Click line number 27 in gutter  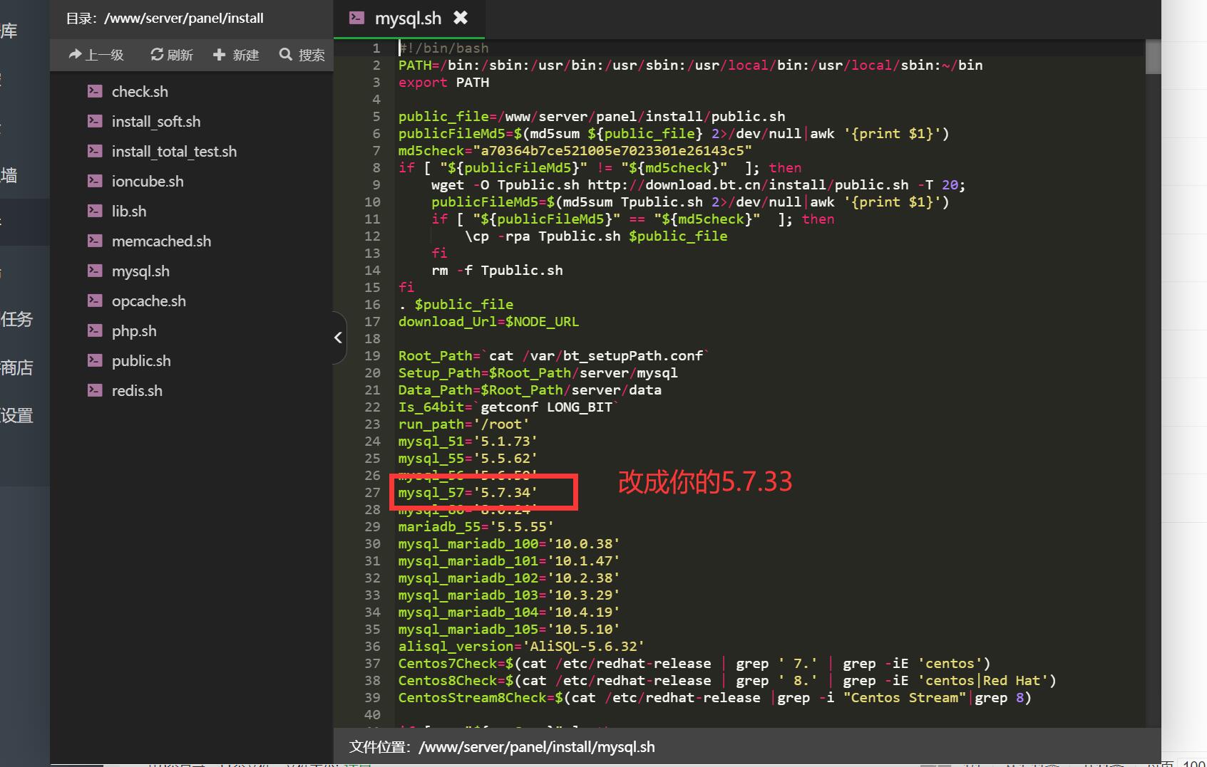coord(372,493)
